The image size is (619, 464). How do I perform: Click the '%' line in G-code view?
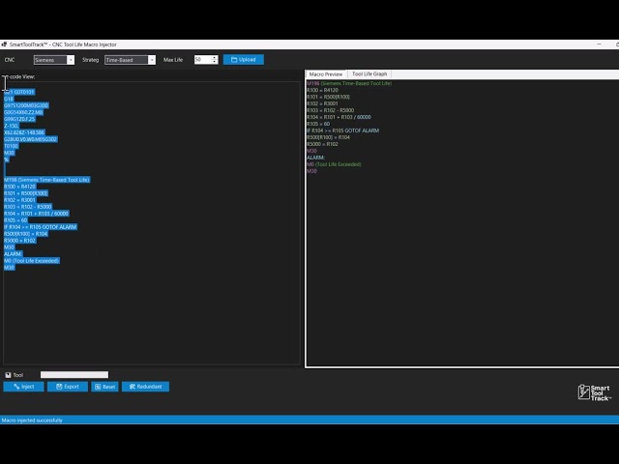pyautogui.click(x=7, y=159)
